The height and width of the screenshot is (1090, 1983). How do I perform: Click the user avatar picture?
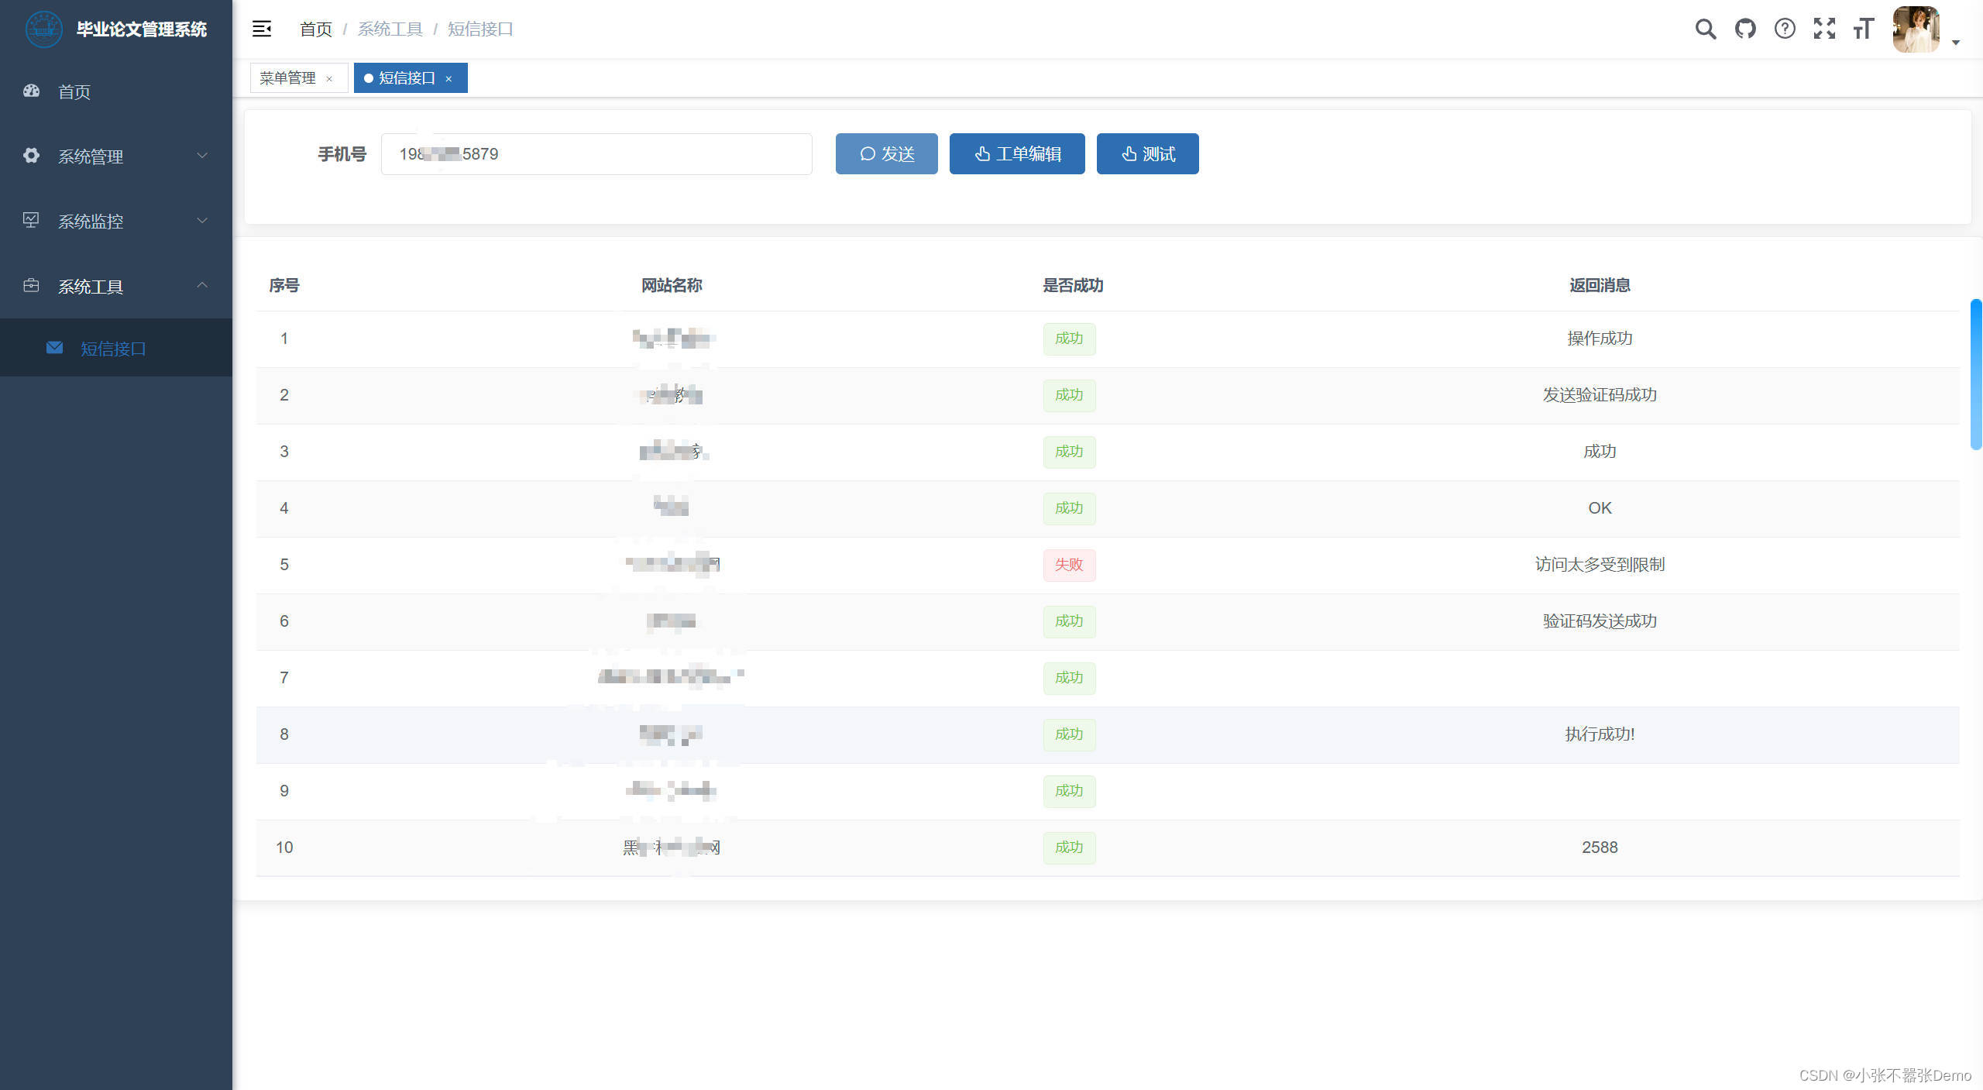(x=1916, y=29)
